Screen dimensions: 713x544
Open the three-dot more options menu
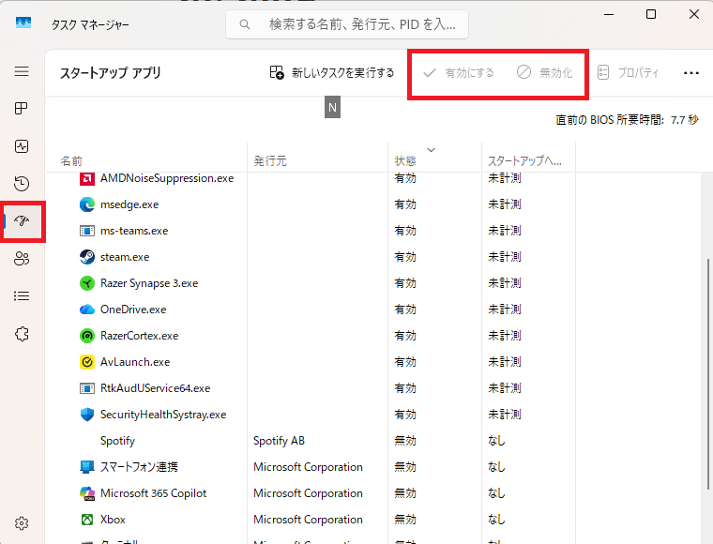[x=691, y=73]
